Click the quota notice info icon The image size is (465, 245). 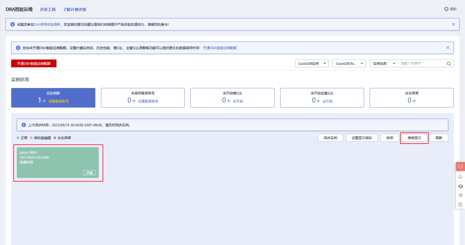[18, 48]
